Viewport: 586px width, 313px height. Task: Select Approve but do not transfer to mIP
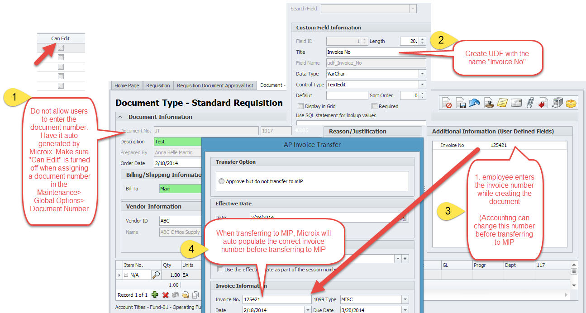[x=221, y=181]
